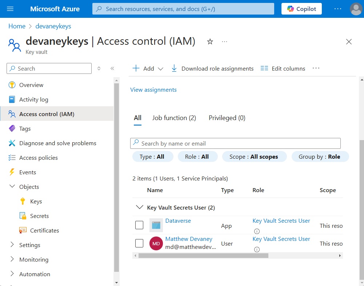Viewport: 364px width, 286px height.
Task: Check the Matthew Devaney row checkbox
Action: coord(139,243)
